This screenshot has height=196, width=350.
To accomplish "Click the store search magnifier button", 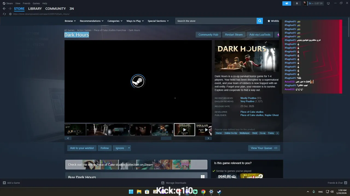I will tap(259, 21).
